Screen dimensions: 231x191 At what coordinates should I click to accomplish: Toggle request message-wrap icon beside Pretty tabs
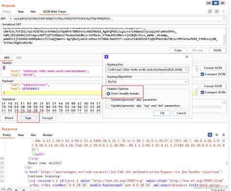click(x=210, y=11)
